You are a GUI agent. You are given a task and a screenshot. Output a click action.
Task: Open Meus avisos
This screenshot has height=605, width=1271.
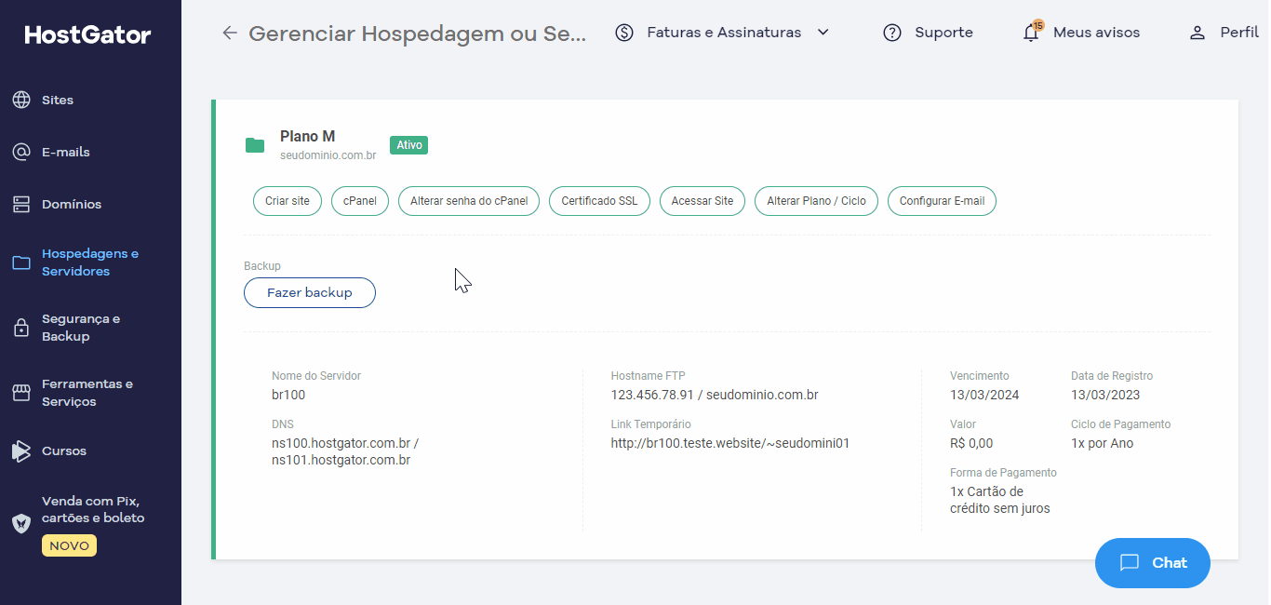coord(1096,33)
